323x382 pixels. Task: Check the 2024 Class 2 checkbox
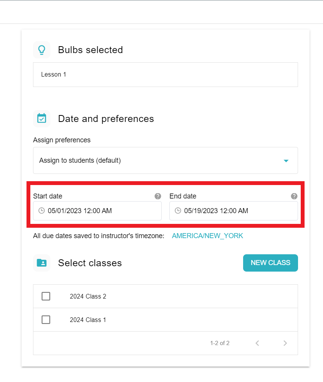click(x=46, y=296)
